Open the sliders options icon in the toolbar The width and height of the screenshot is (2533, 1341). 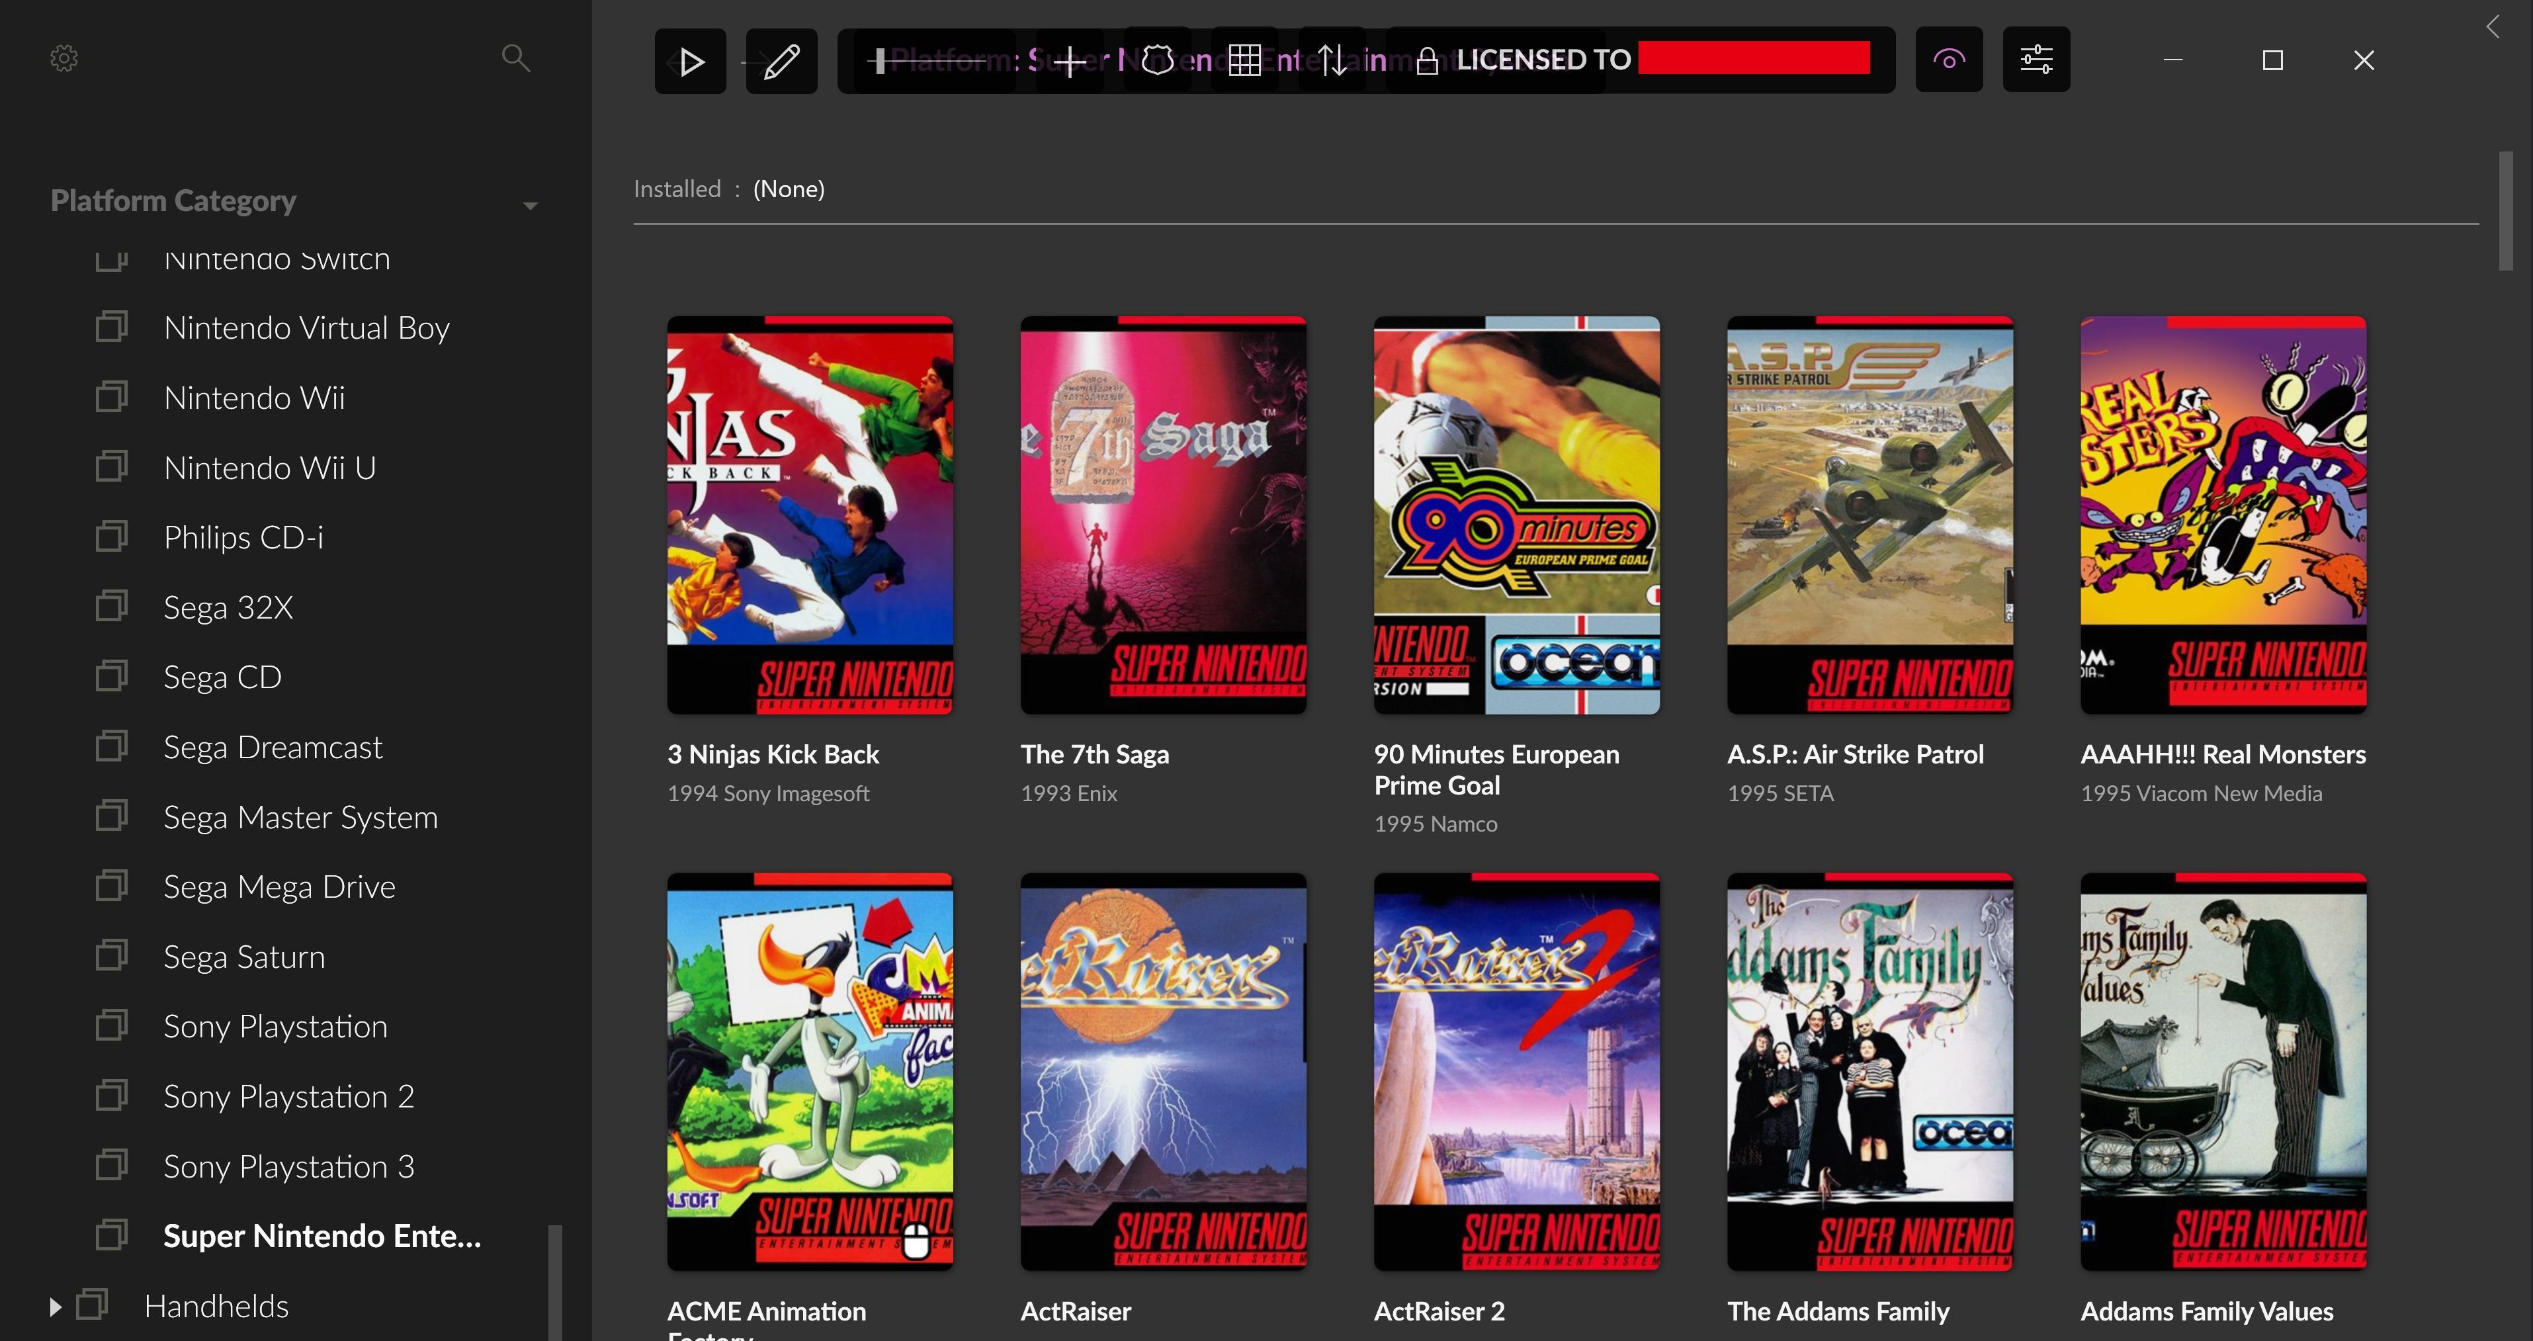(2036, 60)
